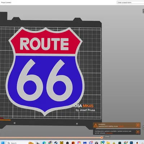Select the Route 66 sign model

[45, 71]
